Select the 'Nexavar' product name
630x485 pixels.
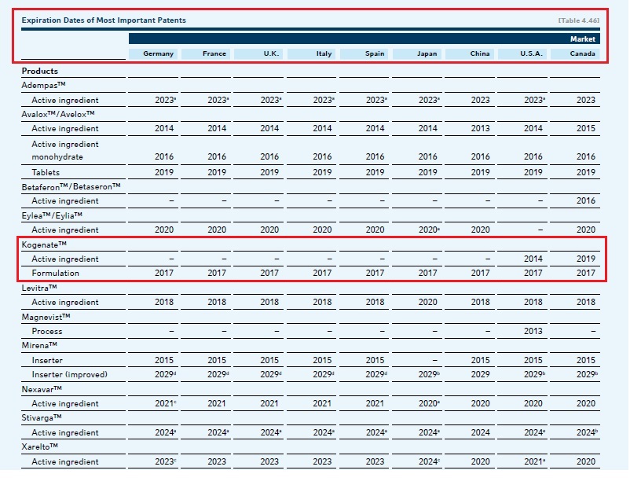click(42, 389)
